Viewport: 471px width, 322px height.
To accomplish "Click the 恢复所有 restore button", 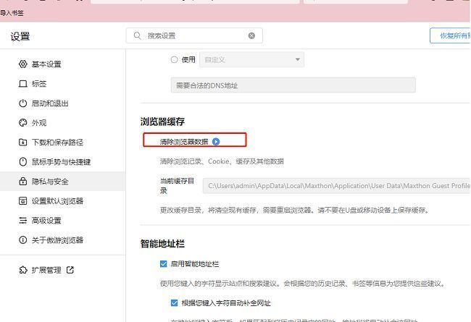I will (x=451, y=35).
